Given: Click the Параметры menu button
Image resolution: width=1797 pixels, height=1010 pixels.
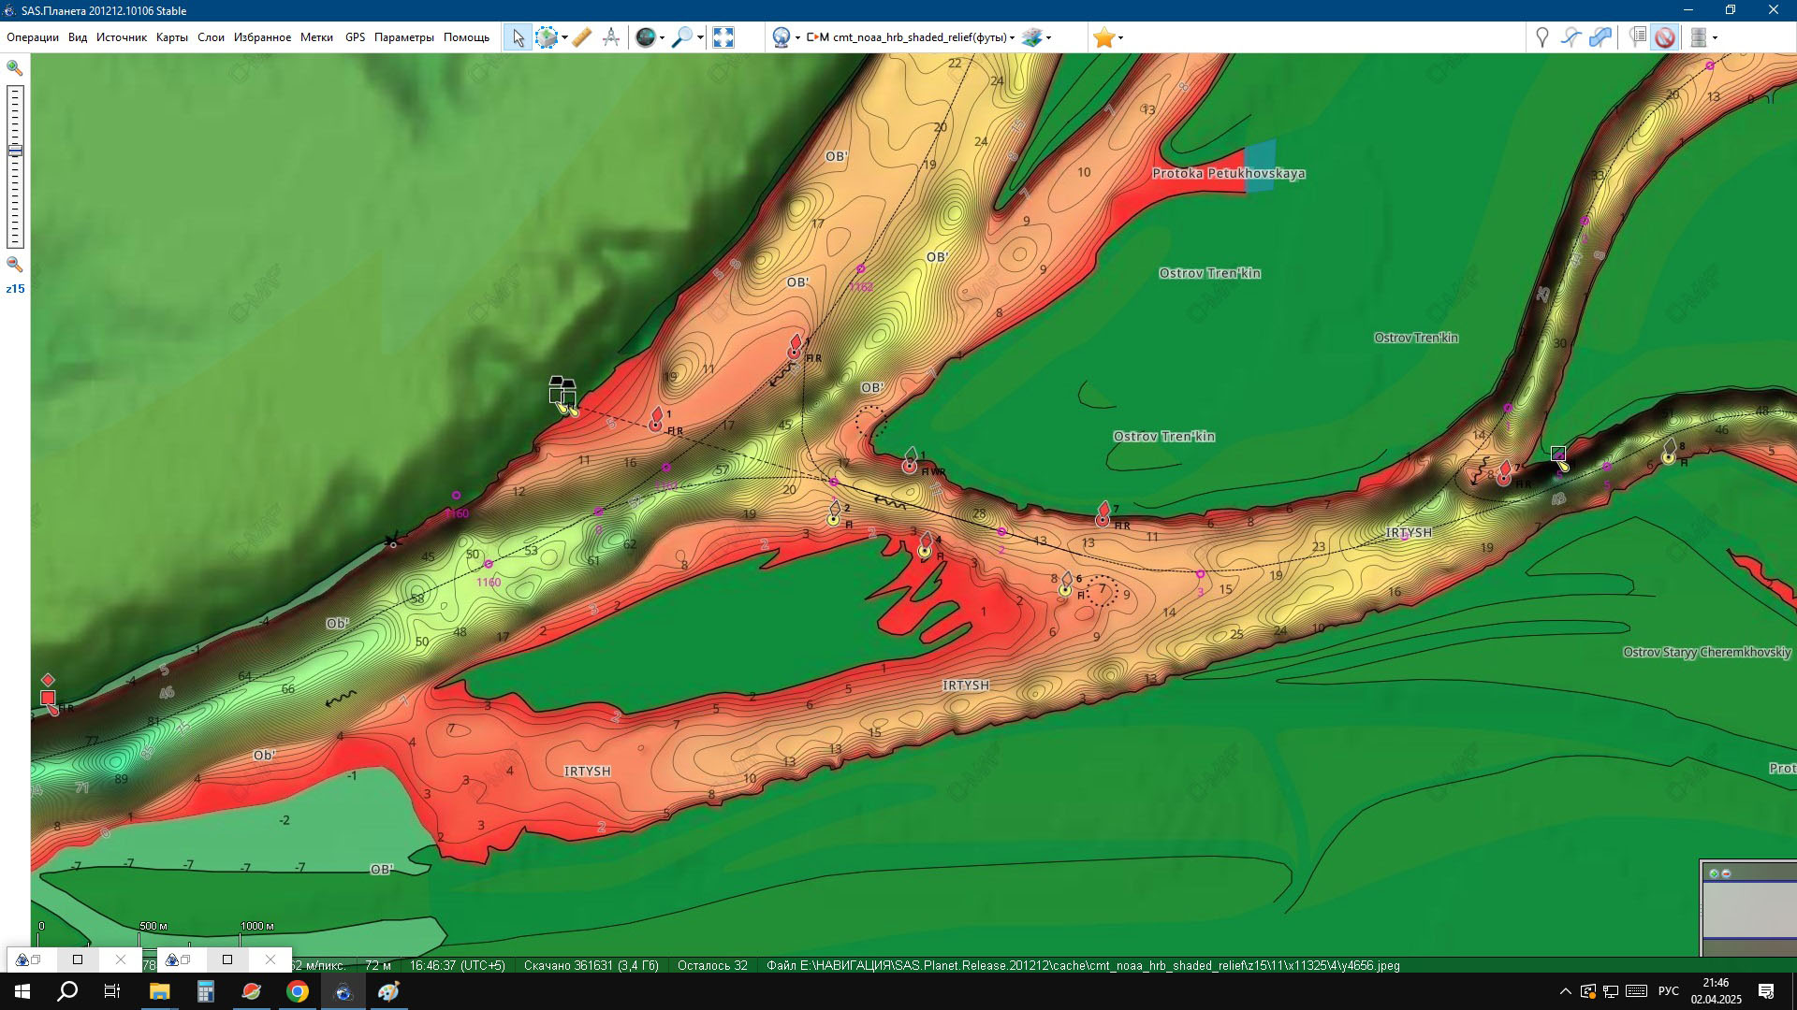Looking at the screenshot, I should (x=403, y=37).
